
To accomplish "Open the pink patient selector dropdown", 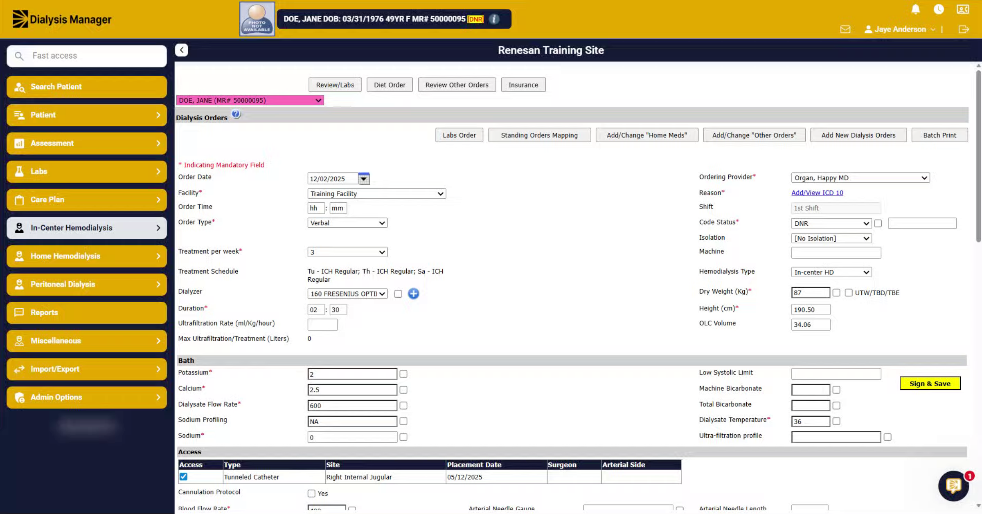I will 250,100.
